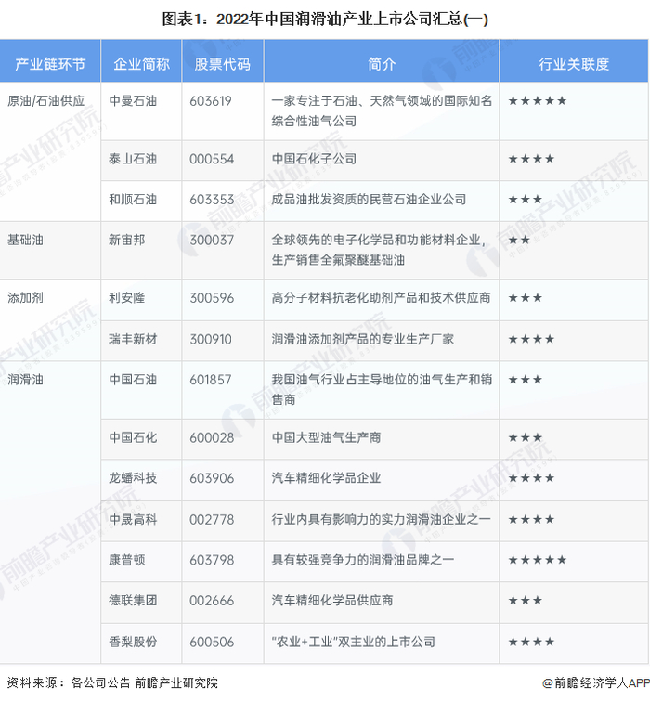The height and width of the screenshot is (702, 650).
Task: Click company name 中曼石油
Action: coord(133,100)
